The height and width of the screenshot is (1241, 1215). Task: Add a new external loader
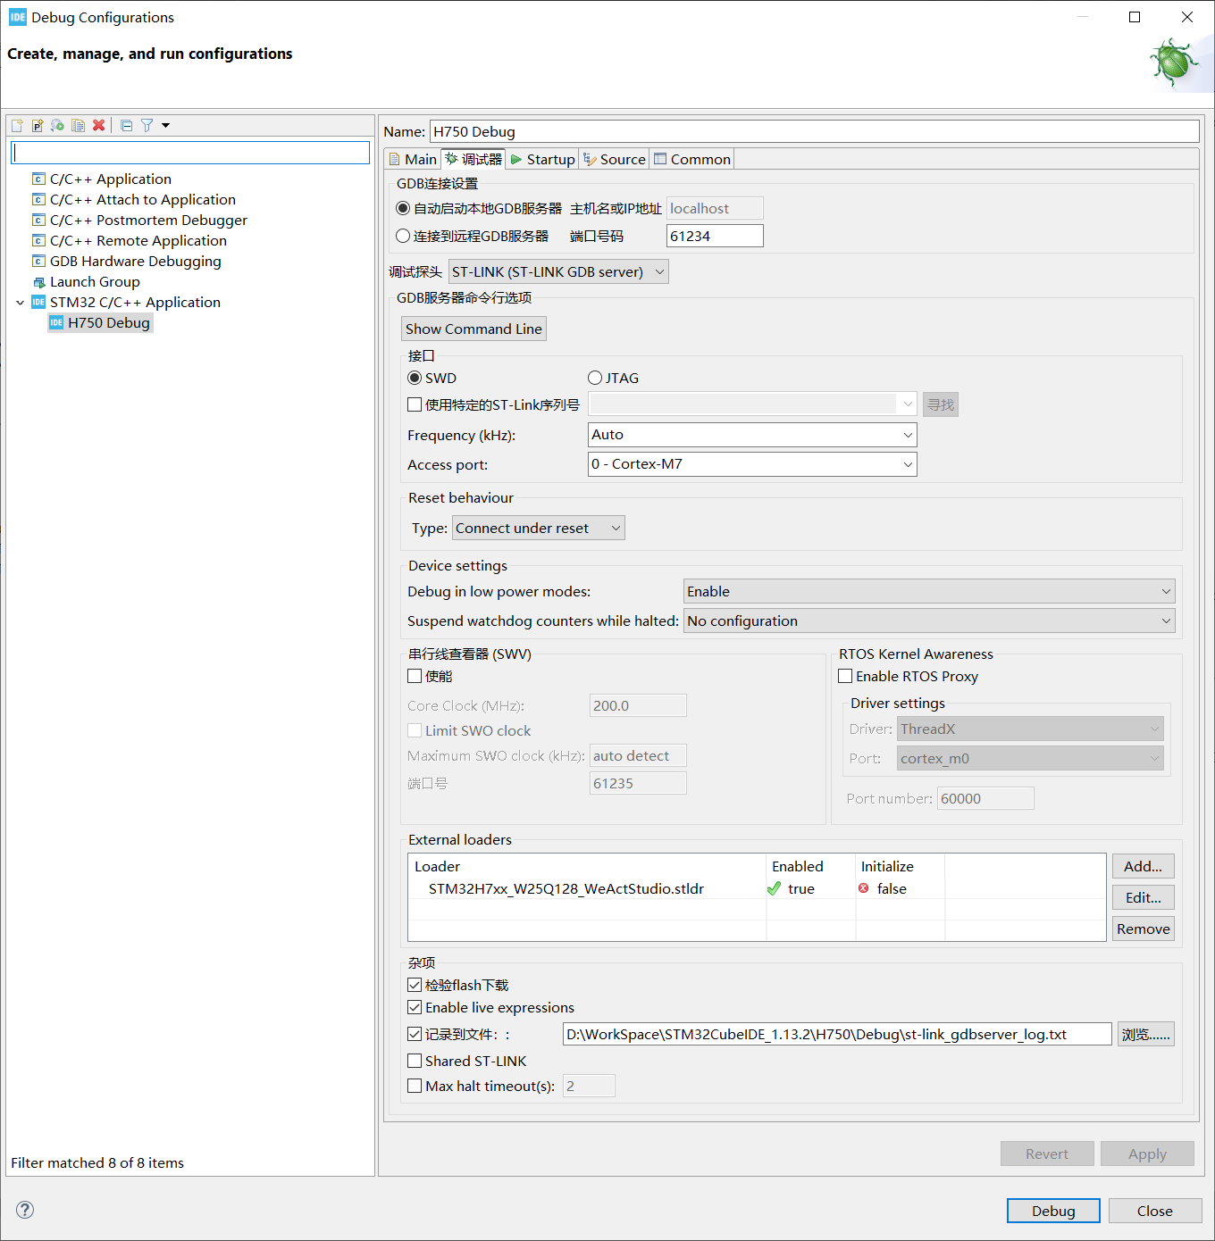1143,866
